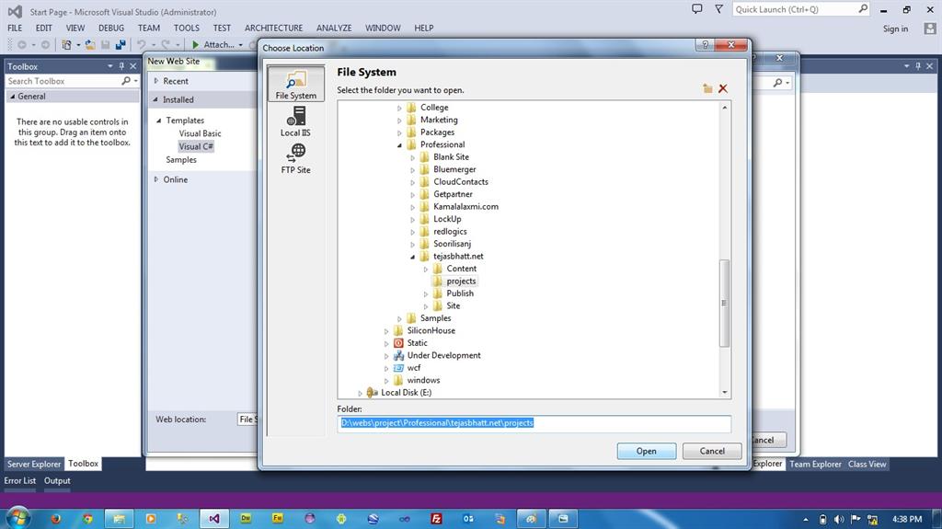Click the Folder path input field

534,423
